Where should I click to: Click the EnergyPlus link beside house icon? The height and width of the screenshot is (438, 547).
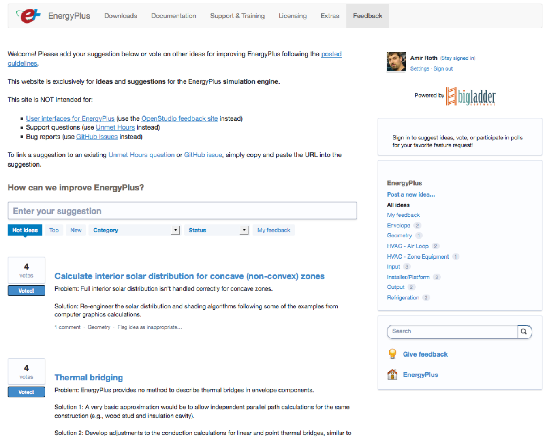click(x=420, y=375)
